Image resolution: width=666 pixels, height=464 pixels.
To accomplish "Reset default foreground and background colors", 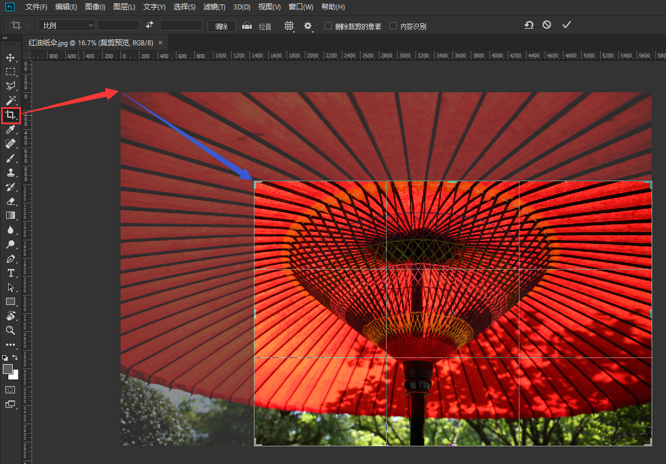I will point(6,358).
